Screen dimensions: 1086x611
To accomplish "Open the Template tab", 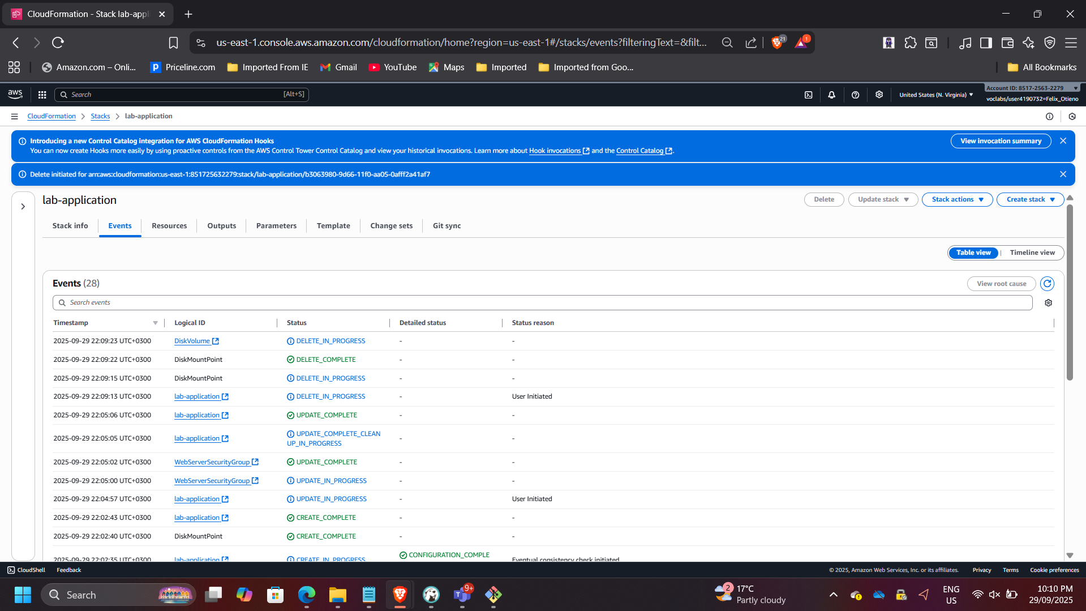I will coord(333,226).
